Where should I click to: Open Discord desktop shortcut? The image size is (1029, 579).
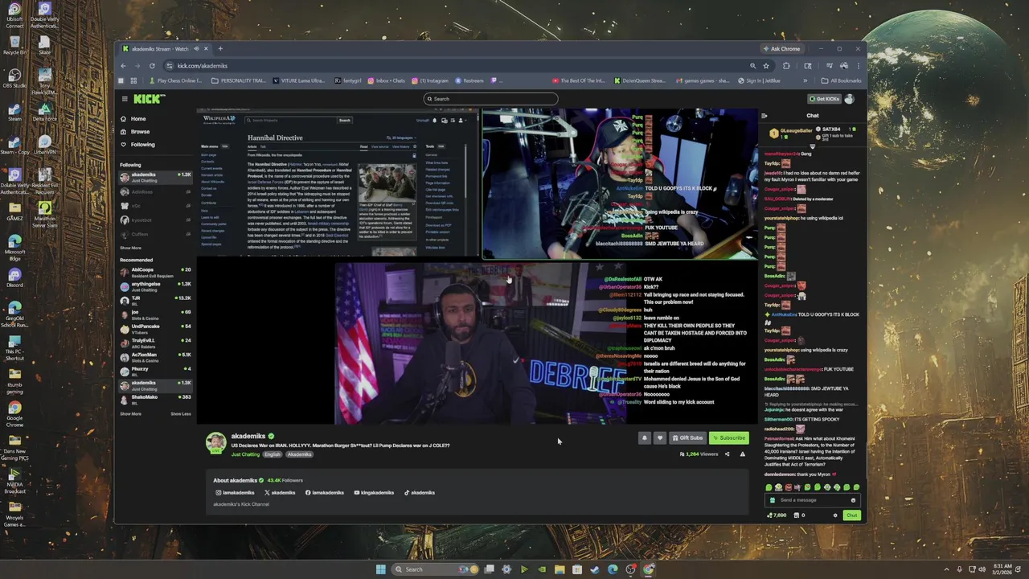(14, 277)
